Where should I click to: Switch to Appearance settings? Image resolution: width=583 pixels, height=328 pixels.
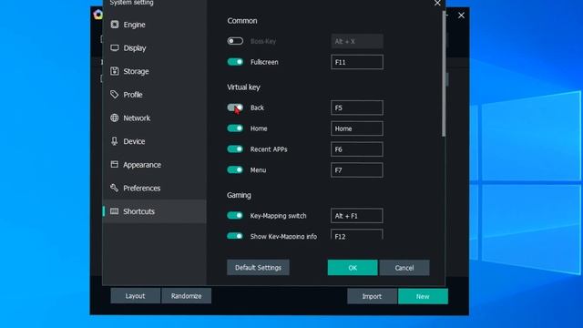155,165
